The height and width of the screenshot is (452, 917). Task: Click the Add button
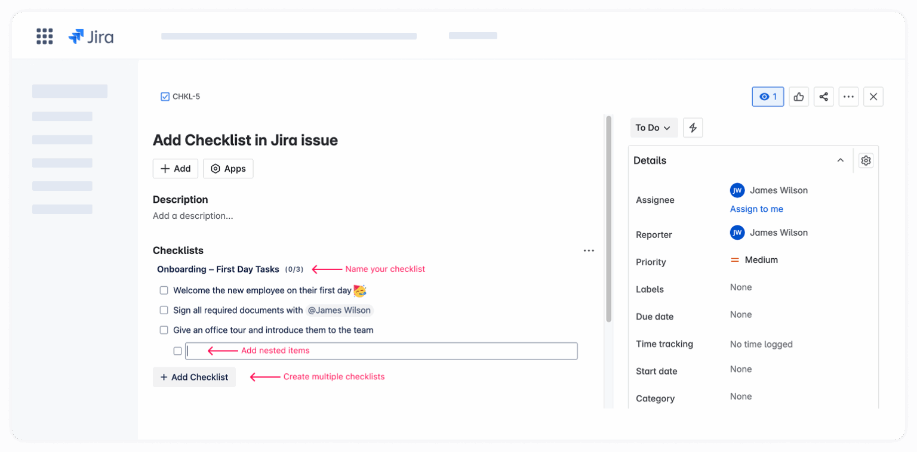point(175,168)
